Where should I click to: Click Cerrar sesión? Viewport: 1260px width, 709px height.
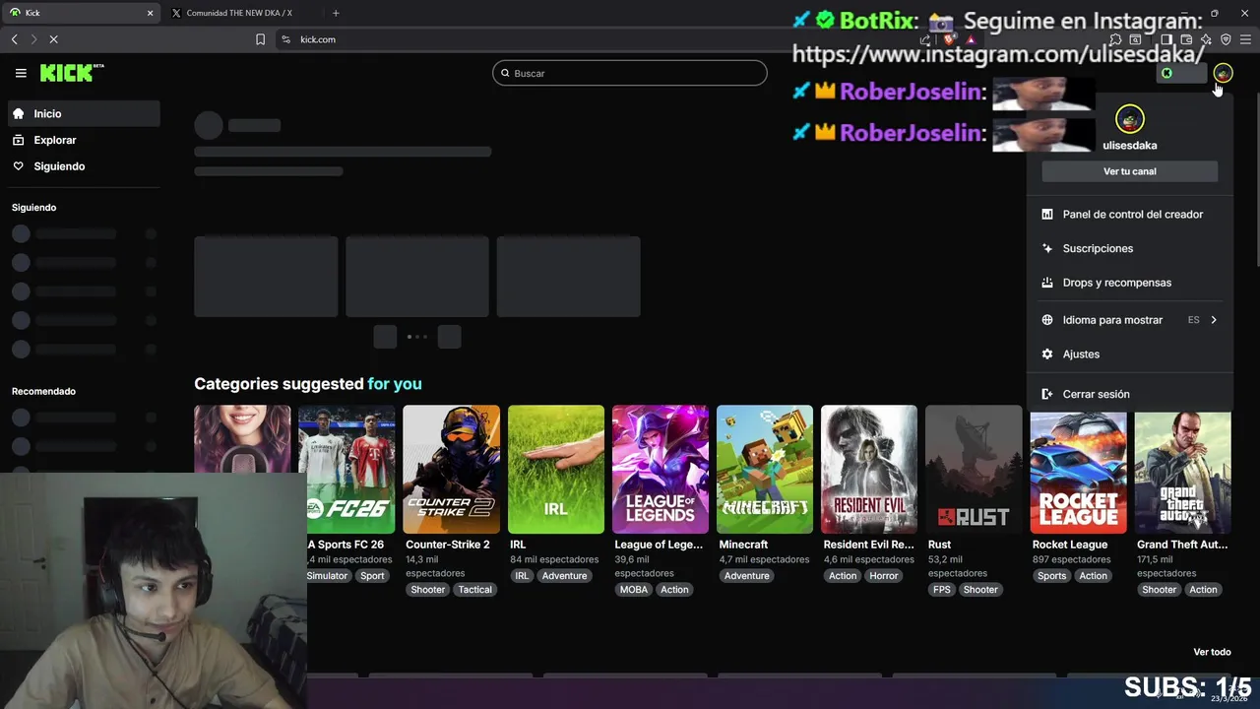[1129, 394]
